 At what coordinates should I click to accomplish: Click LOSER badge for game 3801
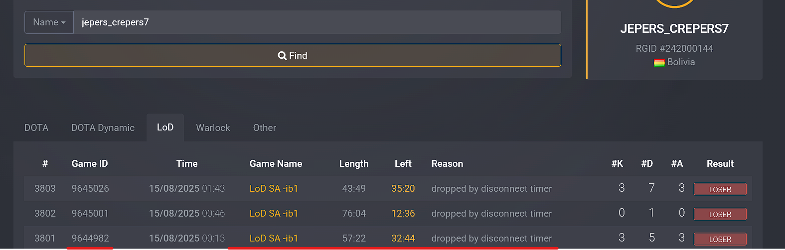point(720,239)
